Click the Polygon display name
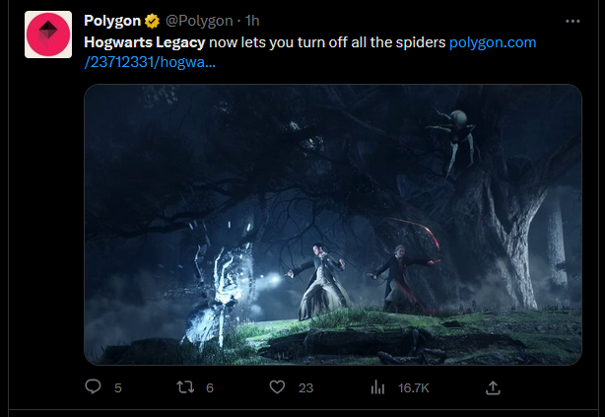The height and width of the screenshot is (417, 605). click(112, 21)
